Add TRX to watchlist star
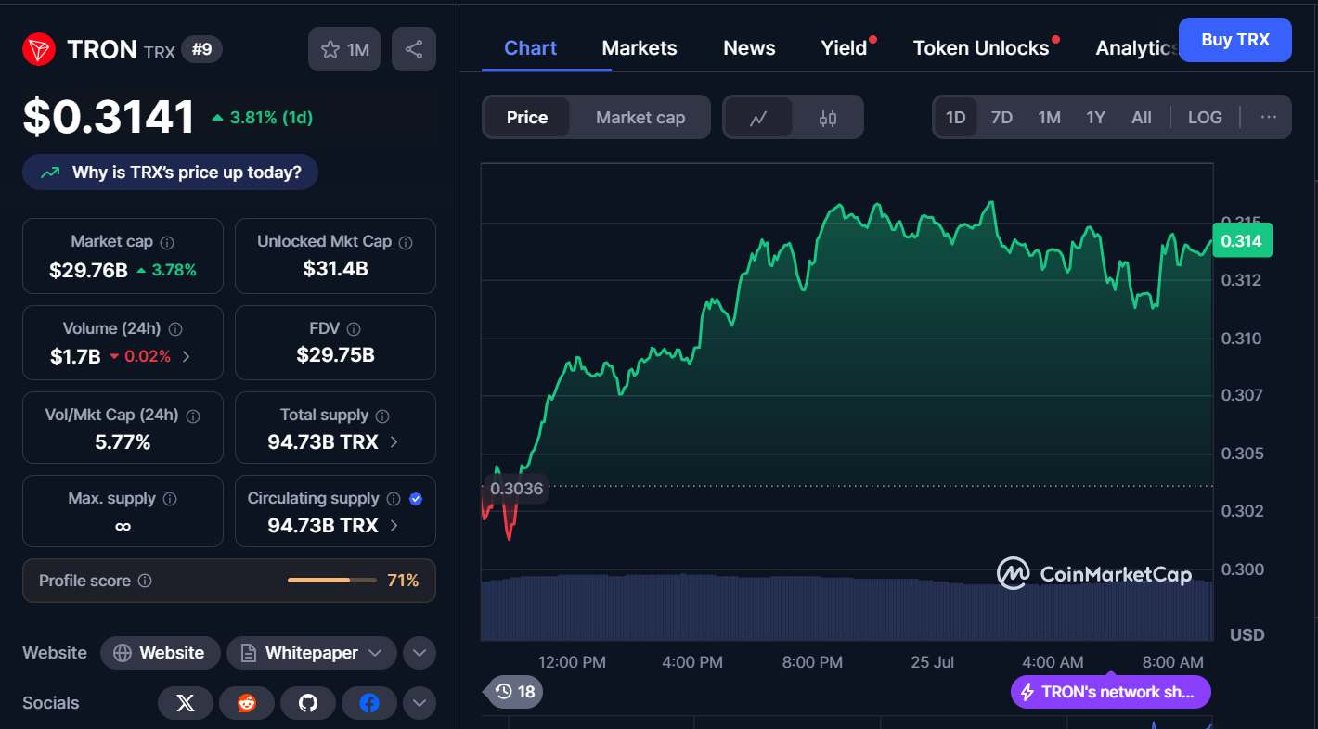The image size is (1318, 729). point(345,49)
